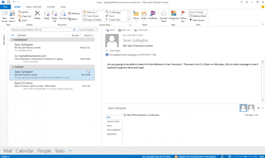
Task: Open the File tab
Action: [5, 7]
